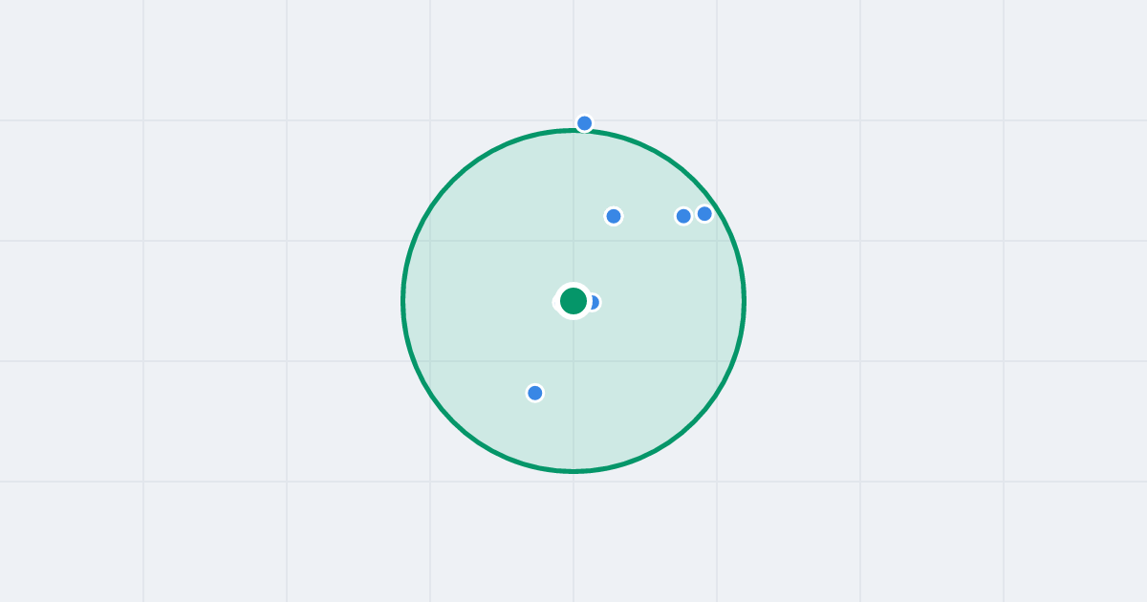Click blue marker sitting on circle's top edge
The width and height of the screenshot is (1147, 602).
585,123
